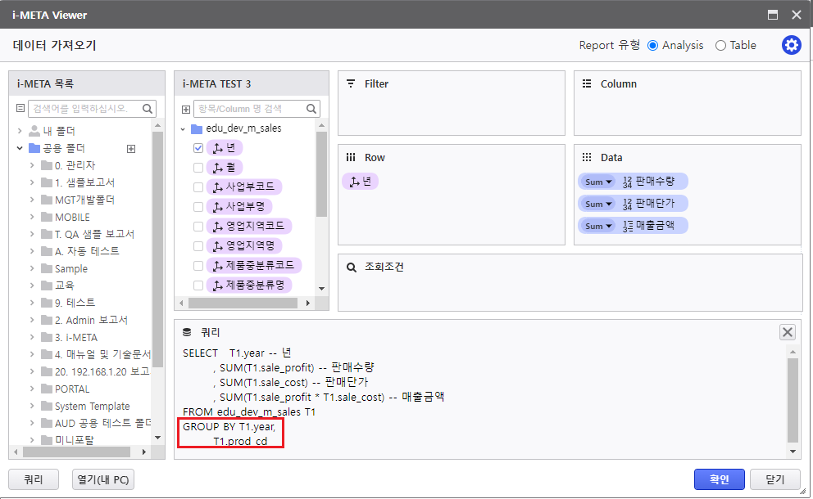Click the plus icon next to 공용 폴더
This screenshot has height=499, width=813.
pyautogui.click(x=130, y=149)
